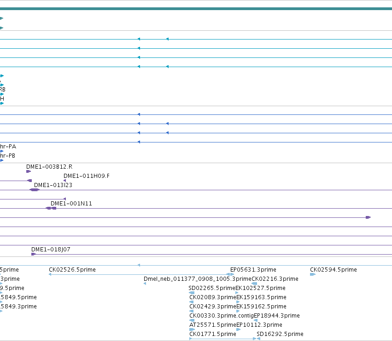392x341 pixels.
Task: Click the arrow glyph of EK159163.5prime
Action: [238, 302]
